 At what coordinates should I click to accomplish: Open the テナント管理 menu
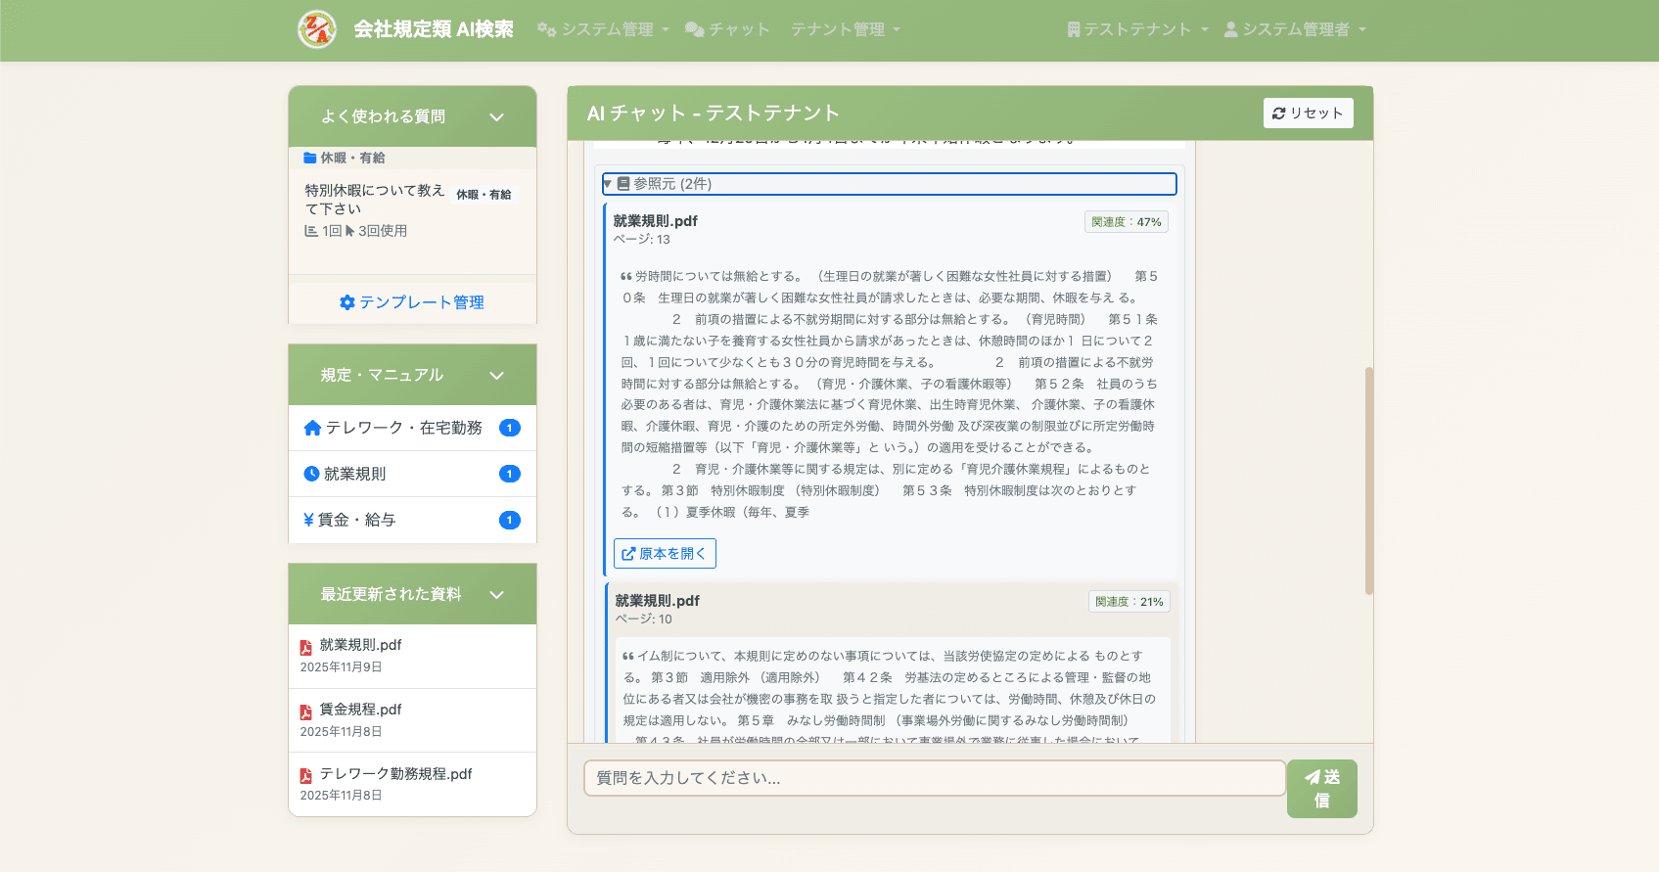845,29
